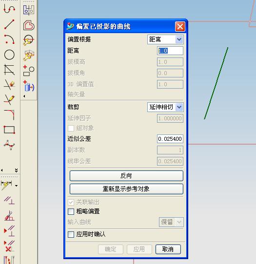Select the Quick Trim tool with eraser

click(x=9, y=85)
